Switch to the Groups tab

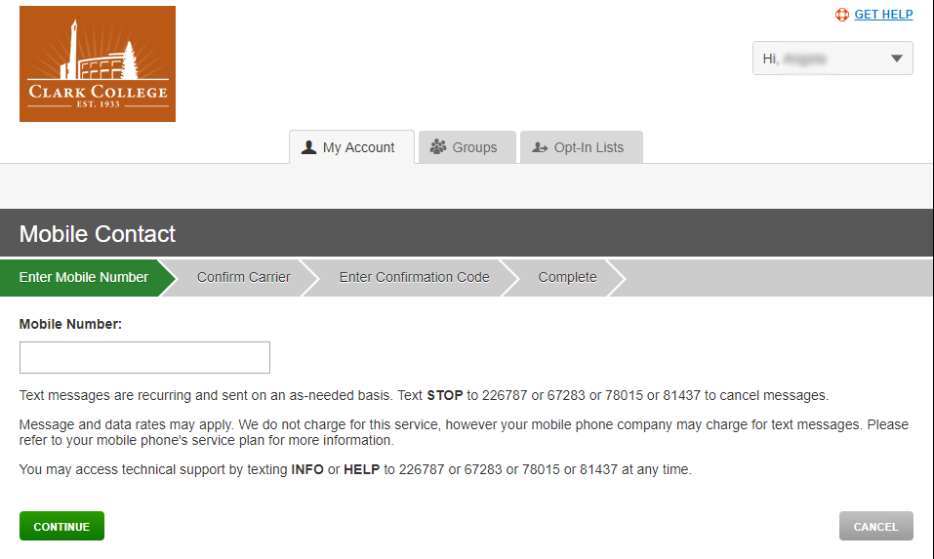point(467,147)
